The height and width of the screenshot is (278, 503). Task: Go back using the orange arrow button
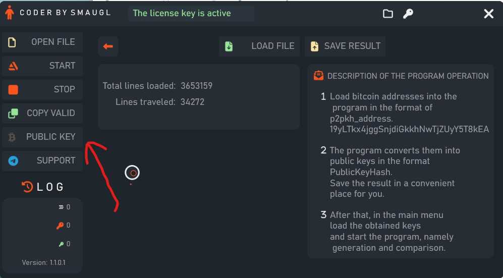(x=108, y=46)
